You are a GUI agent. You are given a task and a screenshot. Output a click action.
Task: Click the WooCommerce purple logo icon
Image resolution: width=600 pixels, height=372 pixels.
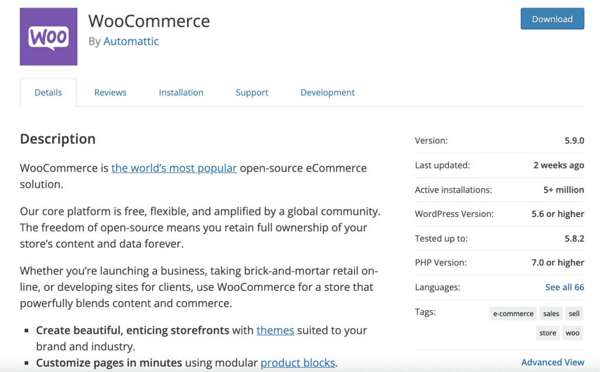[x=49, y=37]
